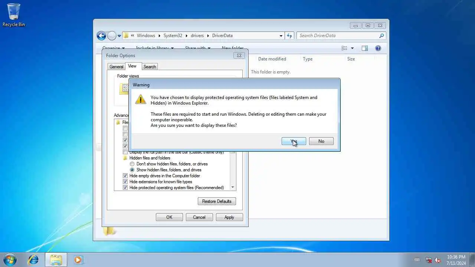Toggle Hide extensions for known file types
Viewport: 475px width, 267px height.
(x=125, y=182)
